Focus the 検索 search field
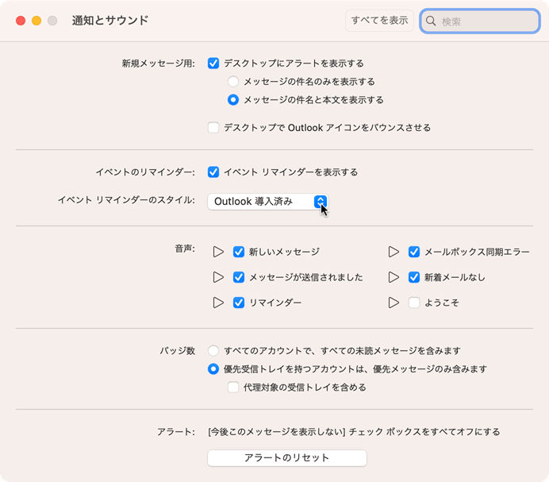 click(x=486, y=21)
